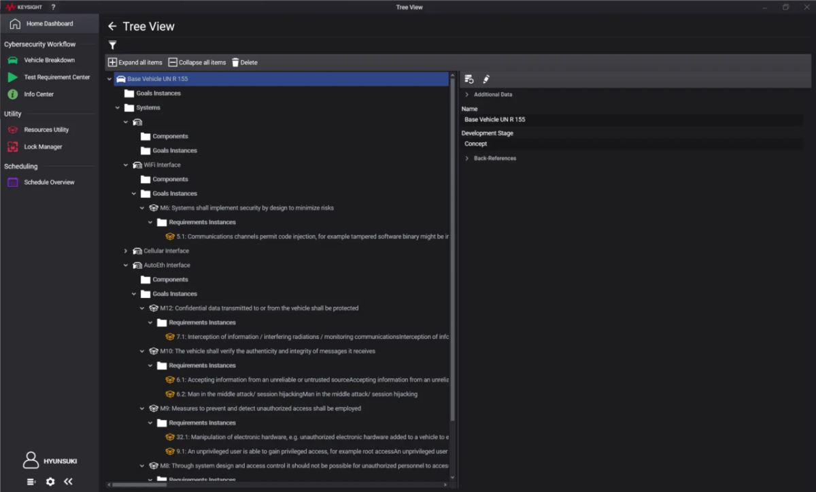Click the pencil edit icon in details panel

pos(486,80)
